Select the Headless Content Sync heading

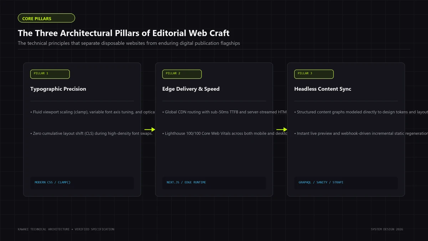click(x=323, y=89)
